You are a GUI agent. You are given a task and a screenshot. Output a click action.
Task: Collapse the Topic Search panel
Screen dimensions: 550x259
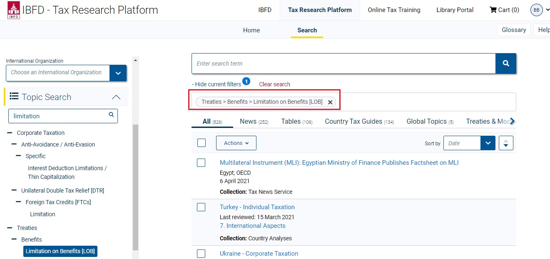click(x=116, y=97)
